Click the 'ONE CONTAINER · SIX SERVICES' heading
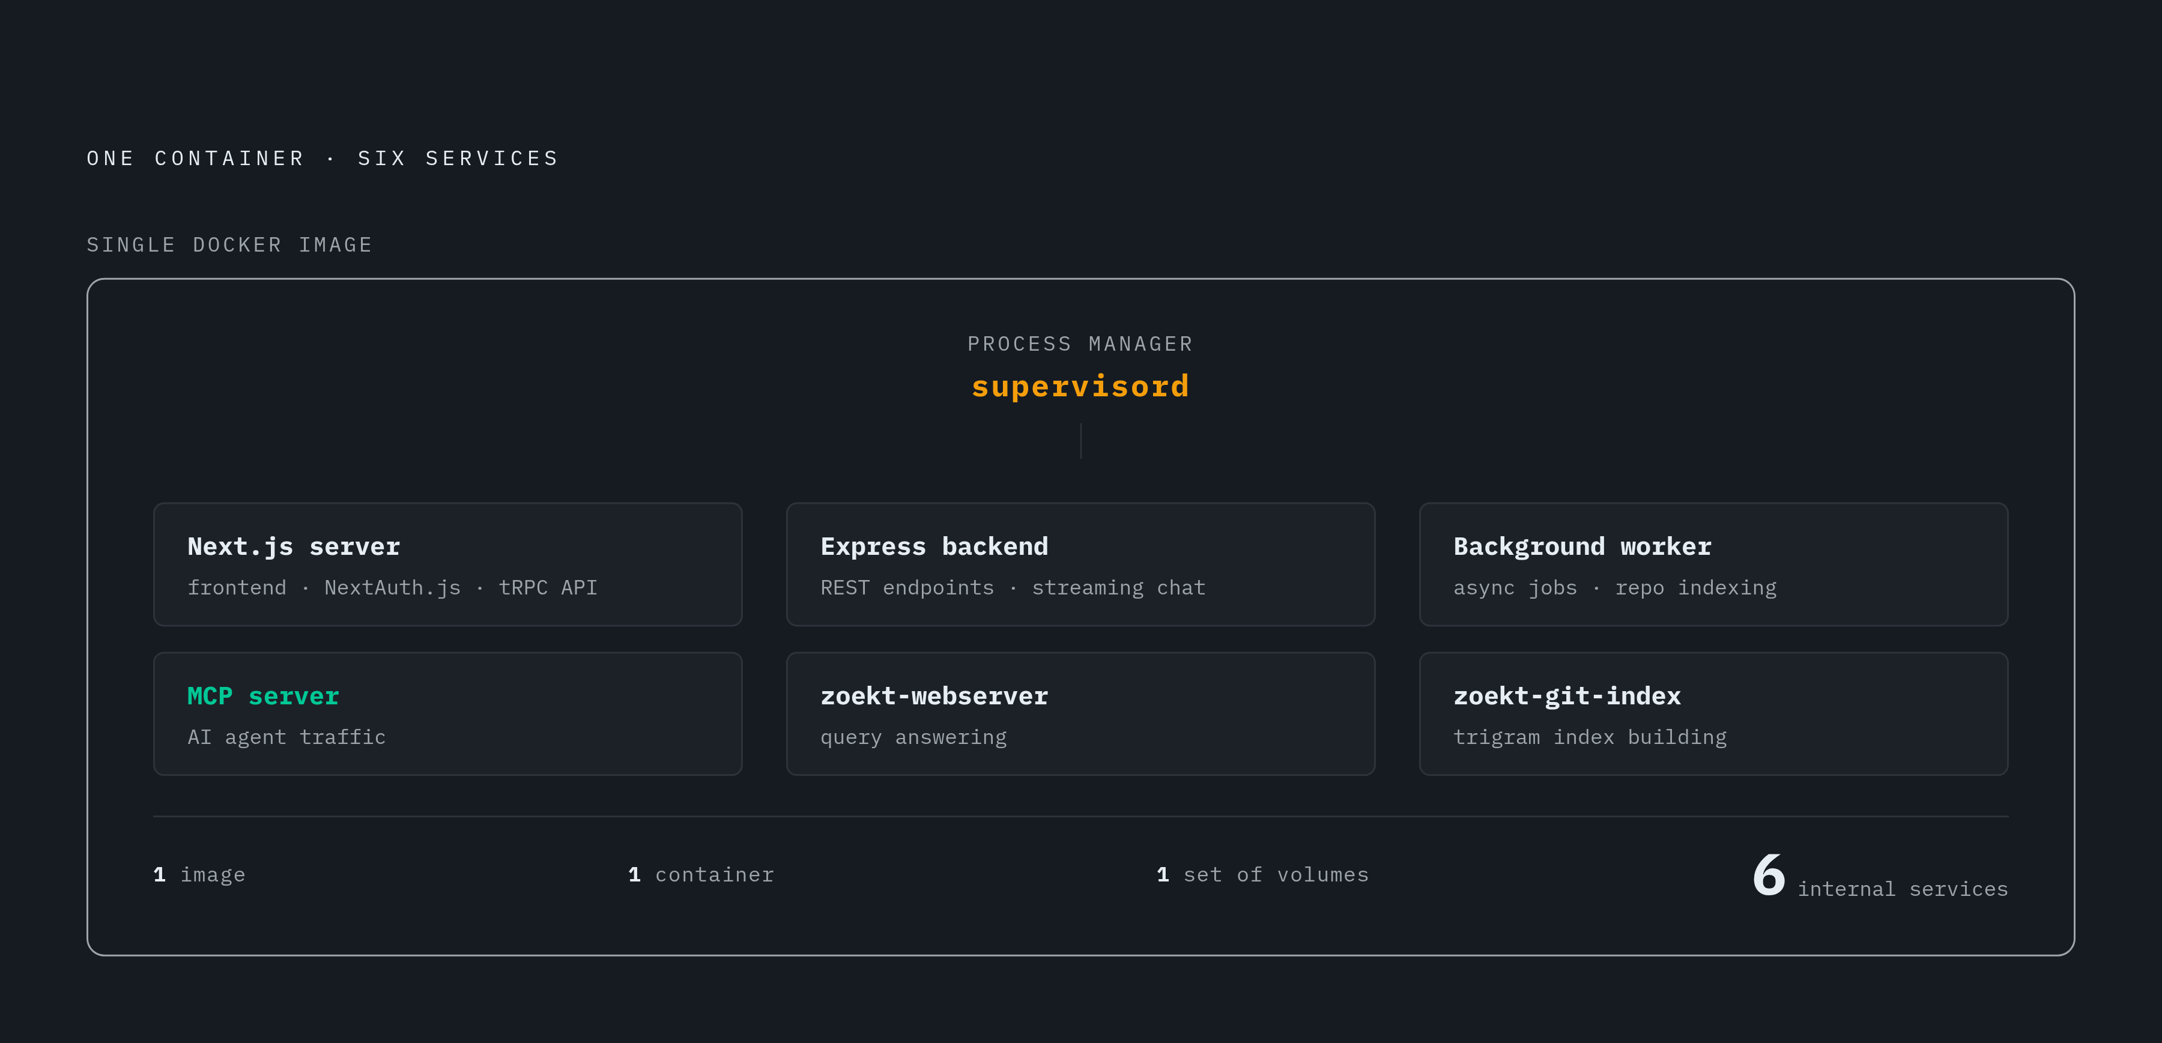This screenshot has width=2162, height=1043. tap(322, 159)
